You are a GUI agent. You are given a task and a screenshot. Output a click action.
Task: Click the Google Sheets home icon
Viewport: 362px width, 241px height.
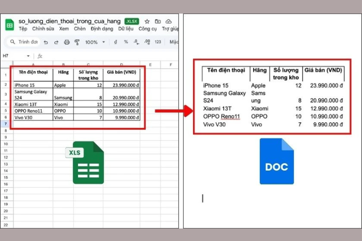(x=9, y=25)
